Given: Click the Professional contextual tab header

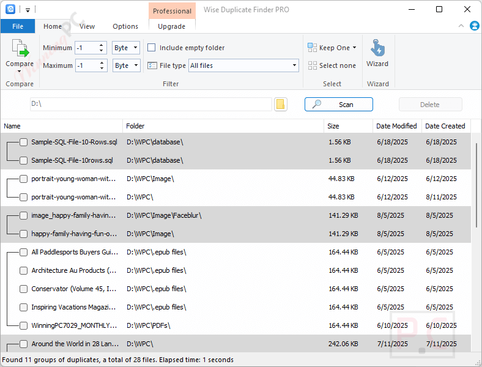Looking at the screenshot, I should 172,11.
